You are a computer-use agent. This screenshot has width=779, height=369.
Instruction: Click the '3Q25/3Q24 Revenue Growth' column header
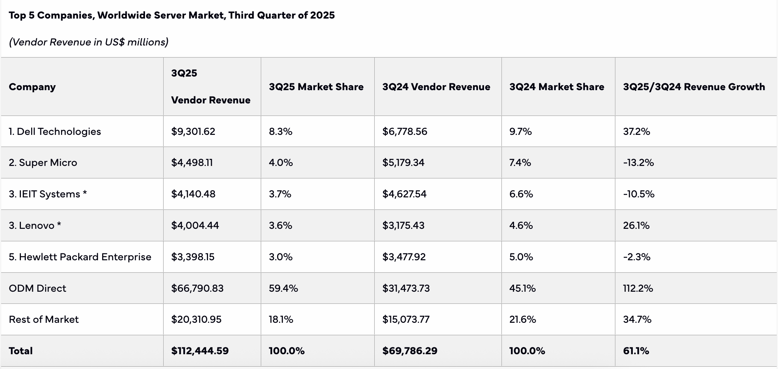[x=694, y=87]
